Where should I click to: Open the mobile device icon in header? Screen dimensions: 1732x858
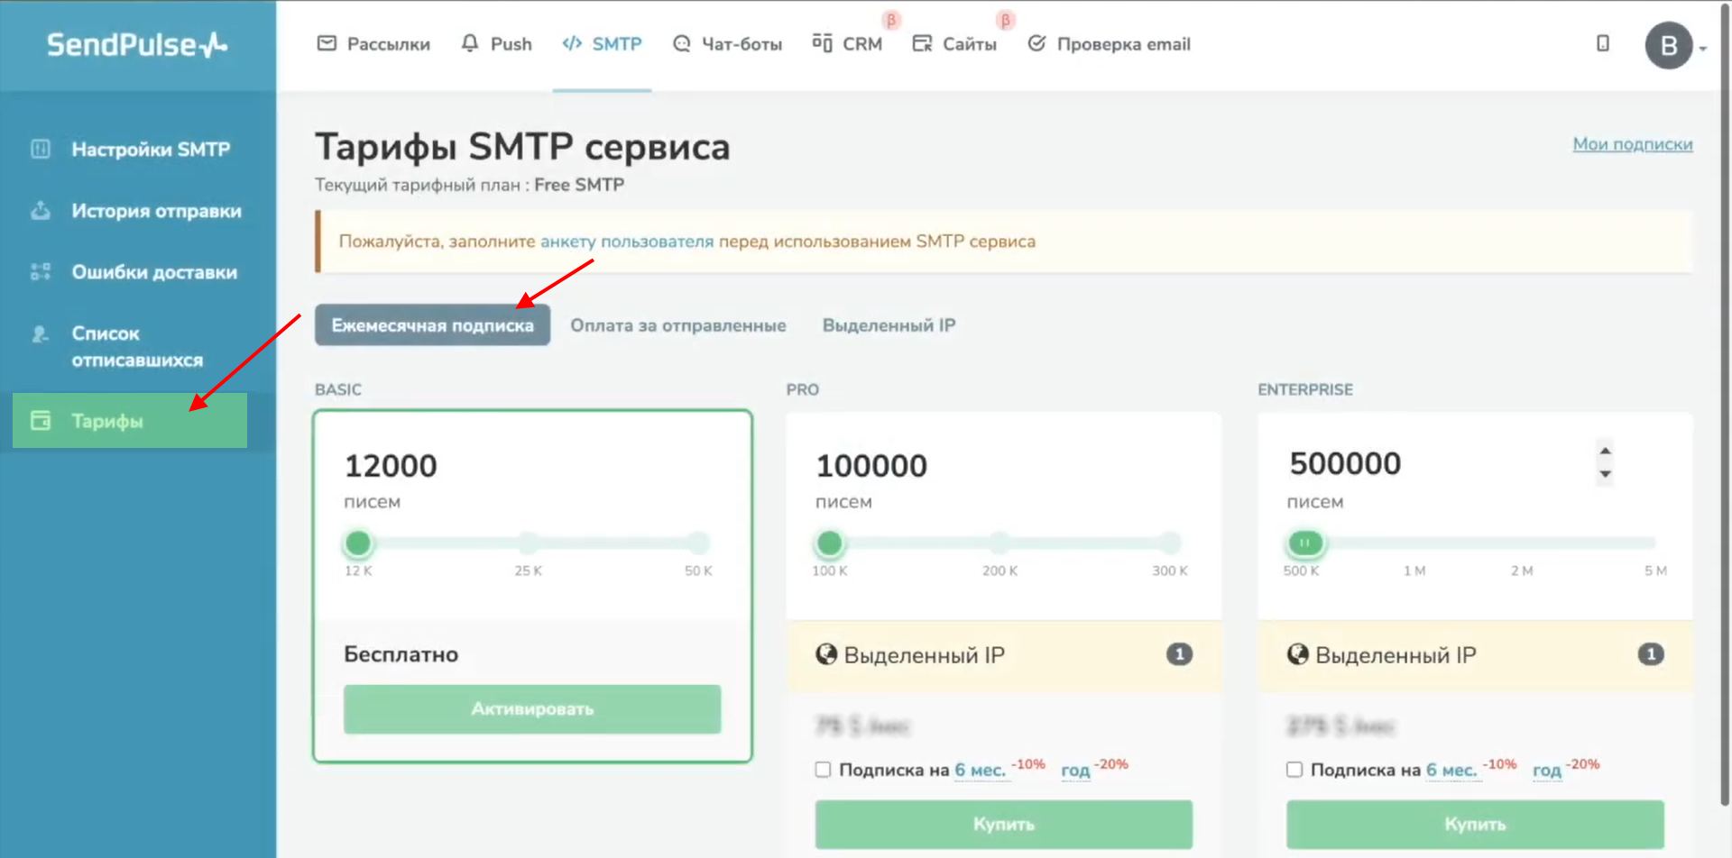[1602, 43]
